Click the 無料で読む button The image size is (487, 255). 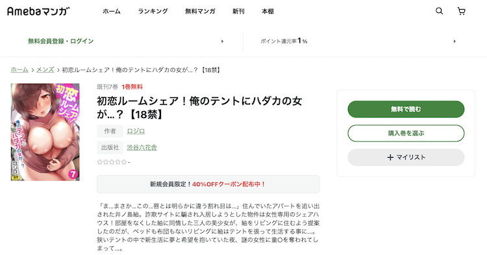point(406,109)
